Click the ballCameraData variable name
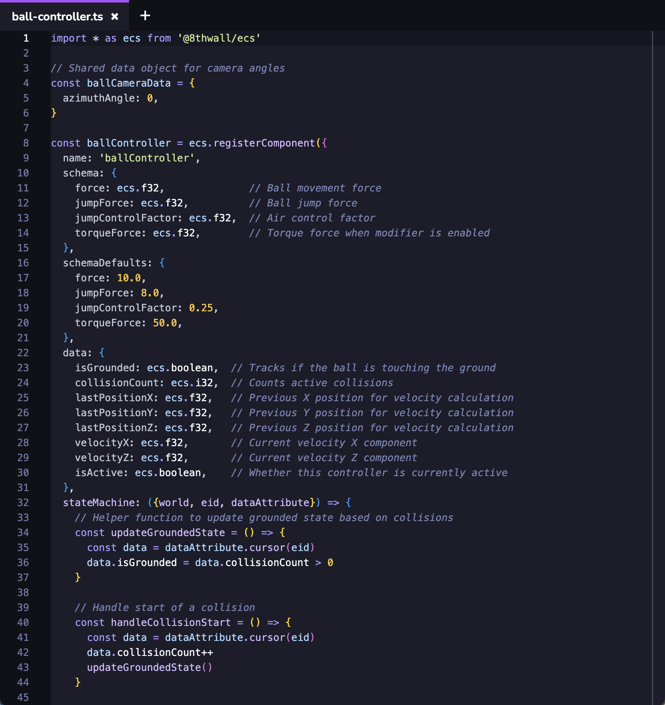The width and height of the screenshot is (665, 705). [129, 83]
